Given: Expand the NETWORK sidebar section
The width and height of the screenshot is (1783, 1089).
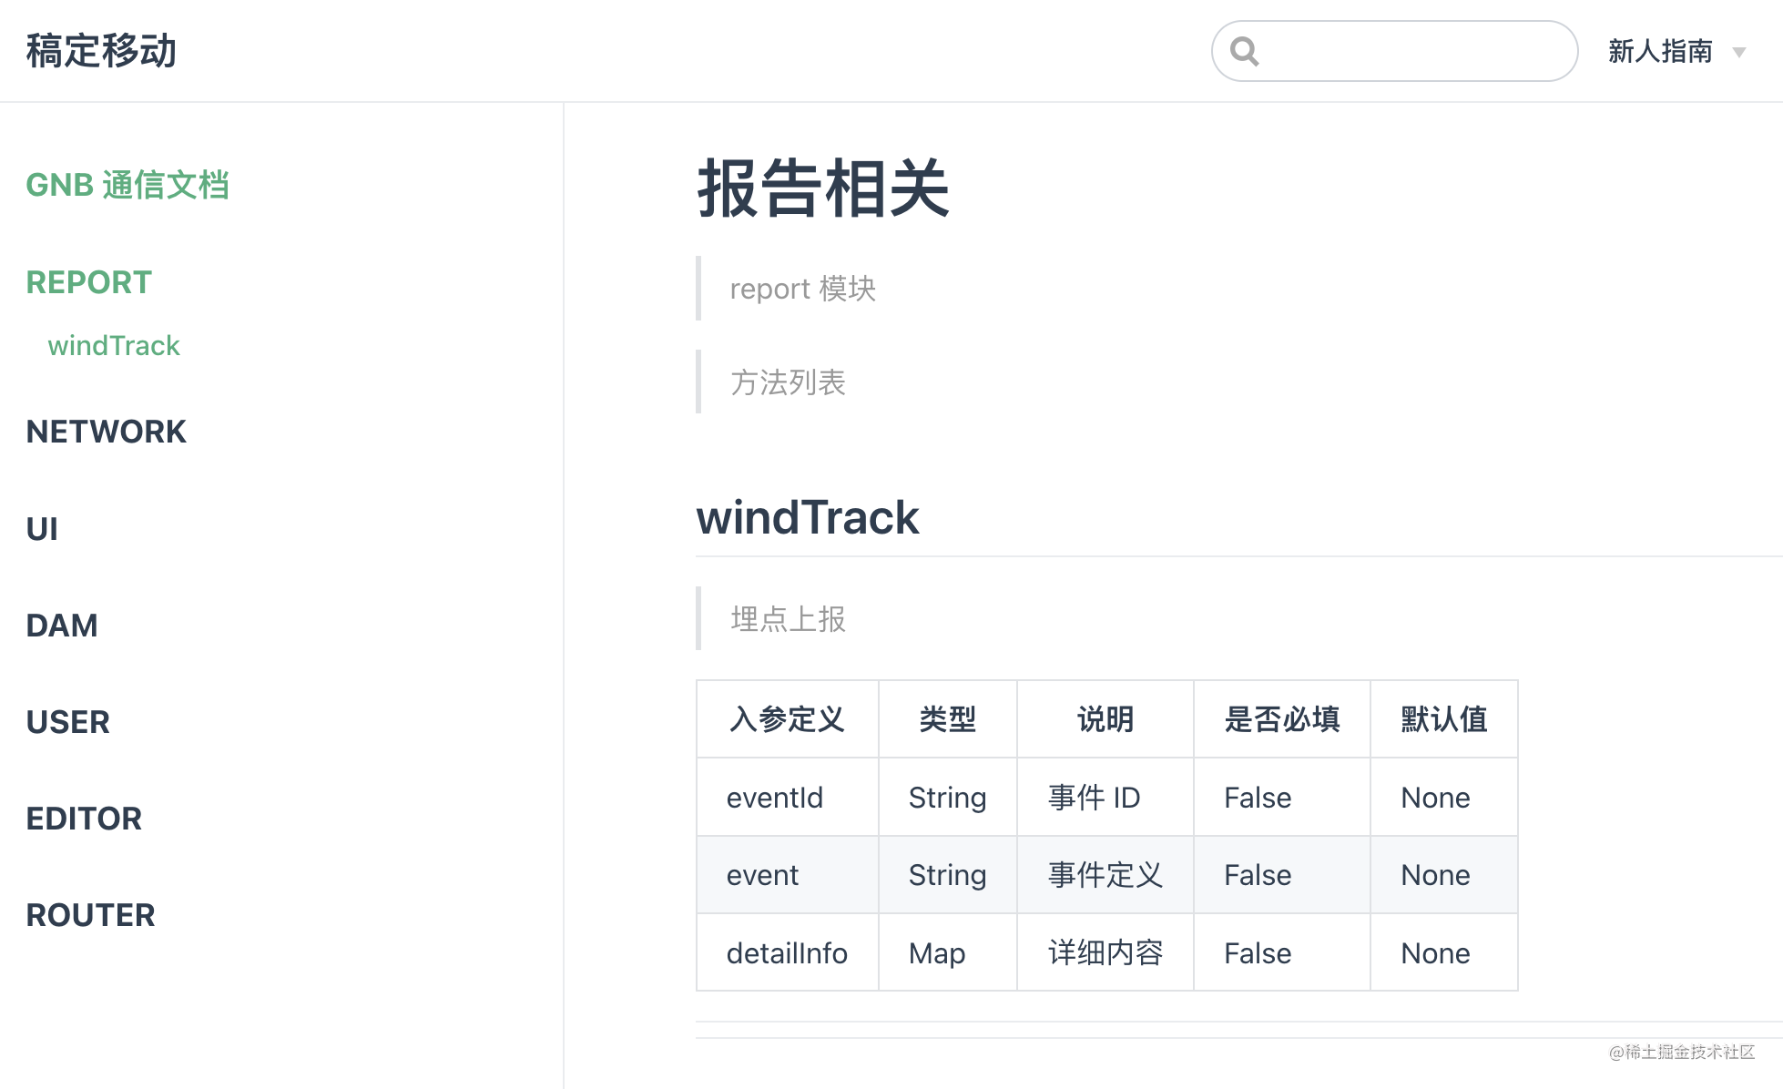Looking at the screenshot, I should pos(106,432).
